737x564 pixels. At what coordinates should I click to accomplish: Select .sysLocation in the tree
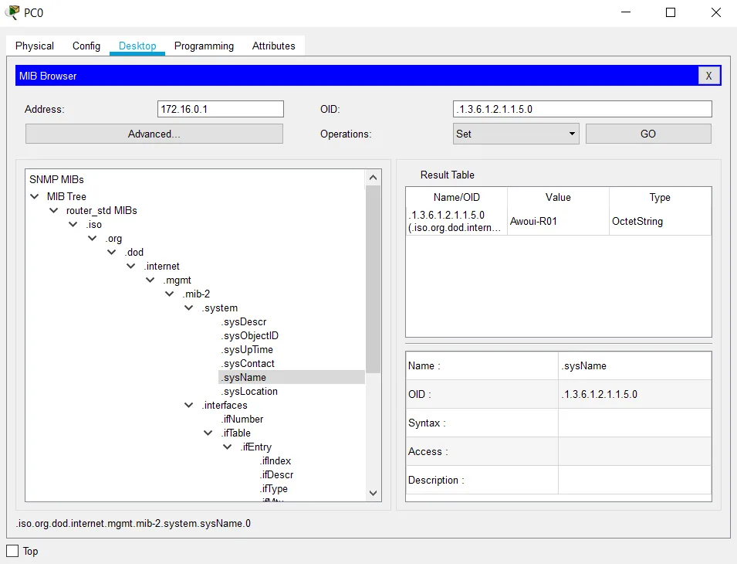pos(249,392)
